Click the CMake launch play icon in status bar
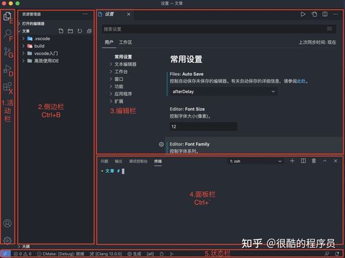This screenshot has height=258, width=345. (172, 254)
